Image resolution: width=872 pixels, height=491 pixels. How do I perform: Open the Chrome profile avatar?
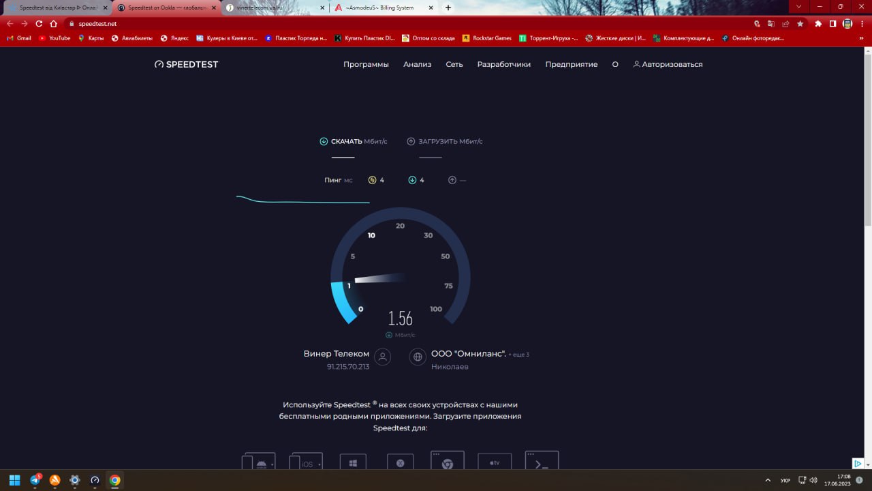(847, 23)
